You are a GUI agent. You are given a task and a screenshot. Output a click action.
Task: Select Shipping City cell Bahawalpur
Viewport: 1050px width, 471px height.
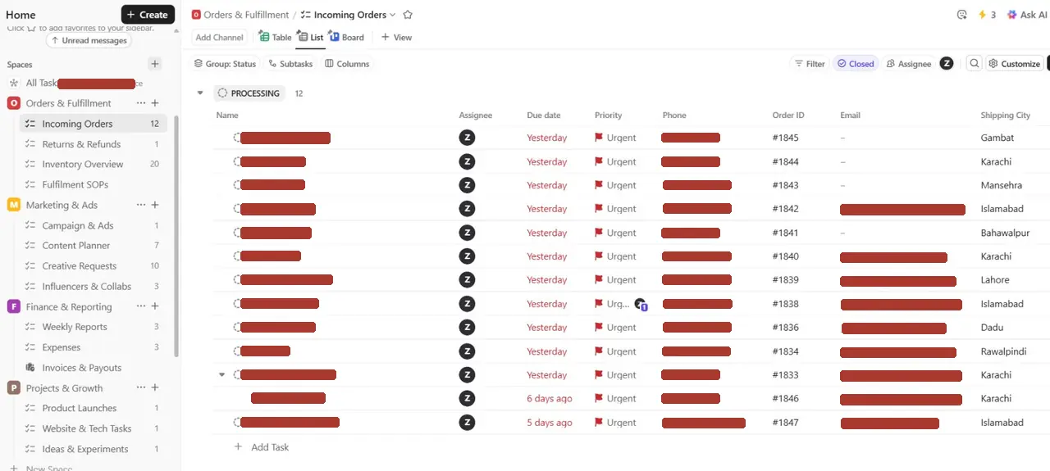click(1005, 233)
